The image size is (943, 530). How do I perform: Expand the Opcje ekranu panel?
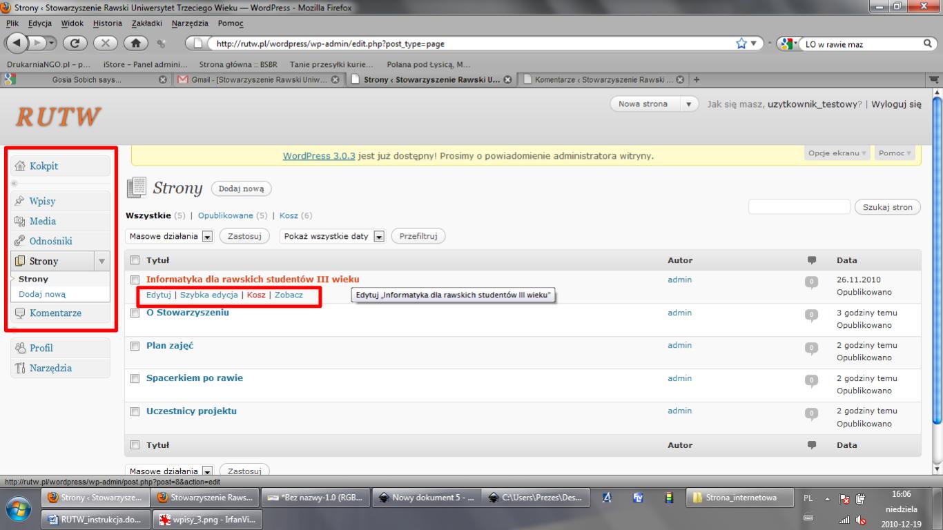pyautogui.click(x=838, y=153)
